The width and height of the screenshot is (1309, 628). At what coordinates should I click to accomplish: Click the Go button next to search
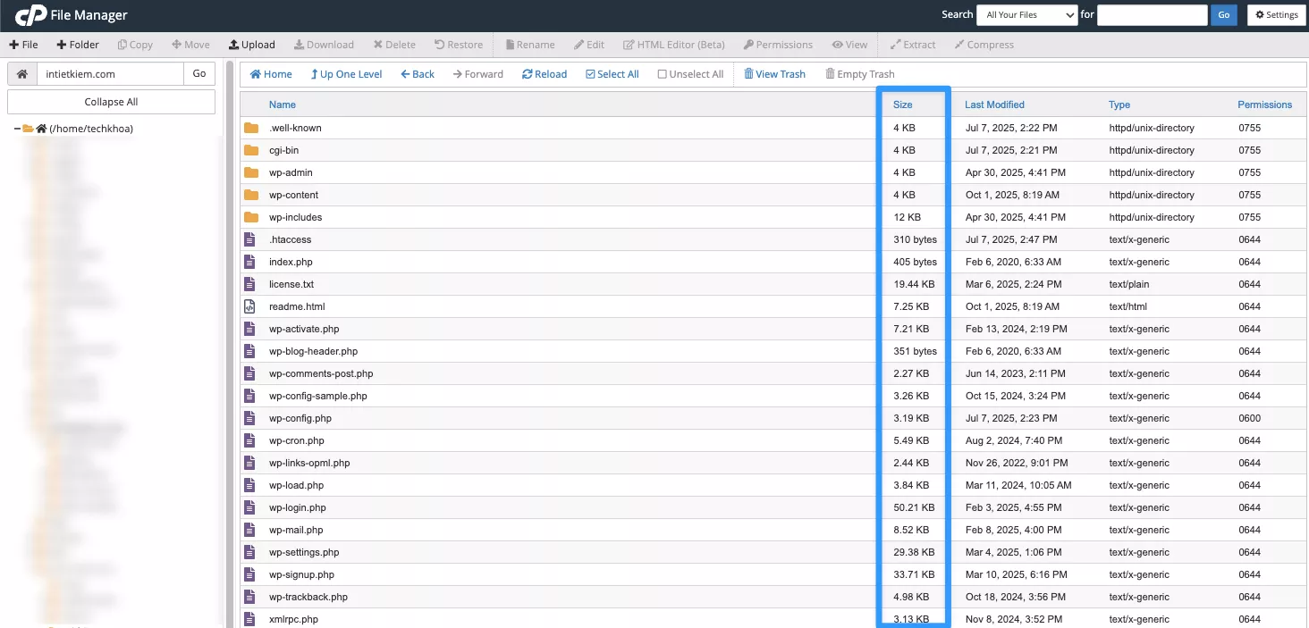[x=1223, y=15]
